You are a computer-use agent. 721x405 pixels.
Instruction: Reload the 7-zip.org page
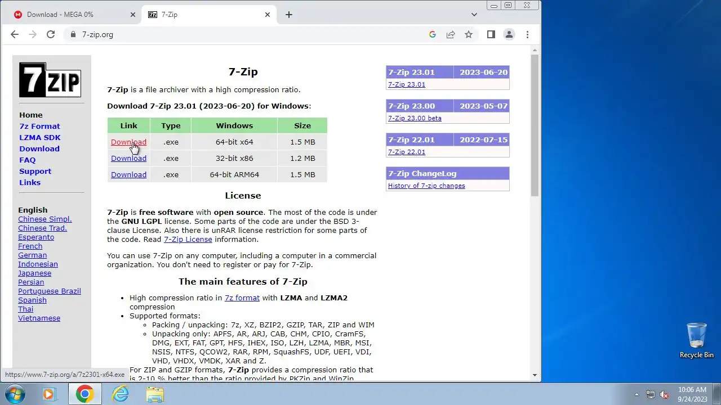(51, 34)
